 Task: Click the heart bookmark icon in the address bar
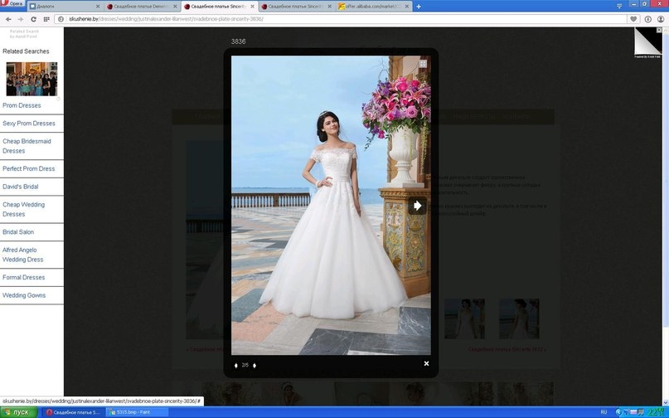(x=633, y=18)
